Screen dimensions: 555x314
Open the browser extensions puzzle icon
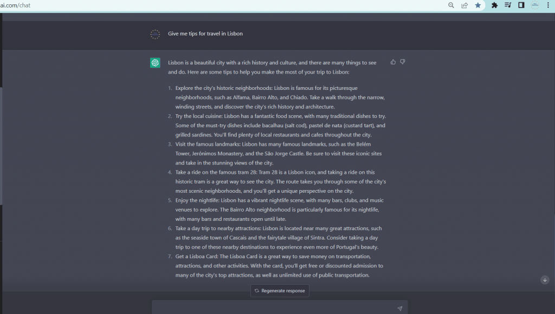(494, 5)
